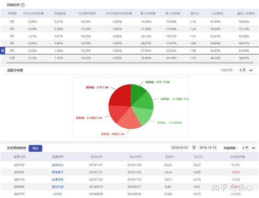The width and height of the screenshot is (259, 198).
Task: Open the 5天 dropdown above the pie chart
Action: (246, 70)
